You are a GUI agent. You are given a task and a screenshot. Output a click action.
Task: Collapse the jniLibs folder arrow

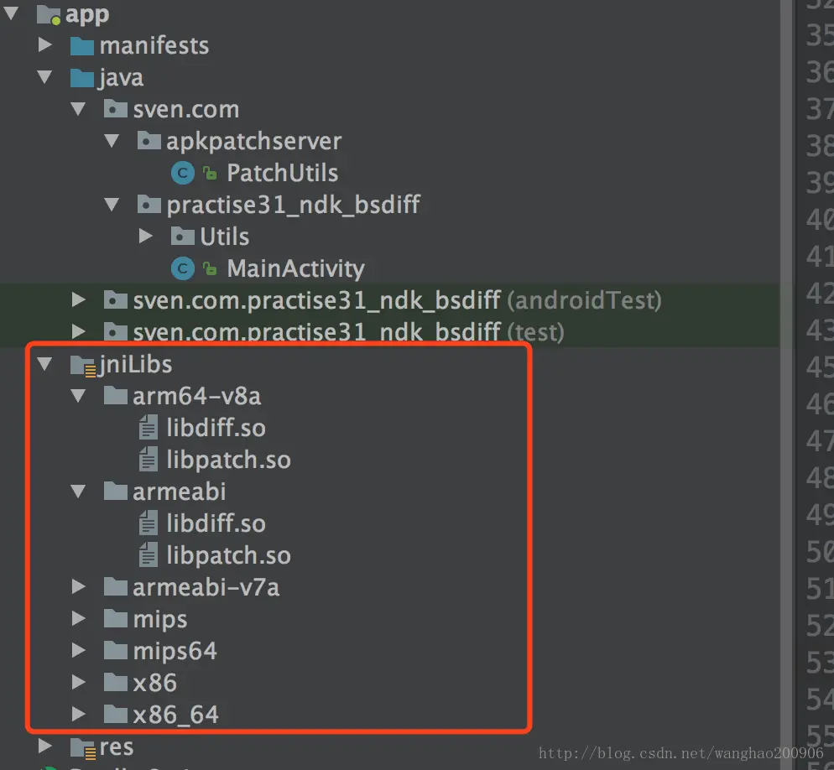pyautogui.click(x=44, y=364)
